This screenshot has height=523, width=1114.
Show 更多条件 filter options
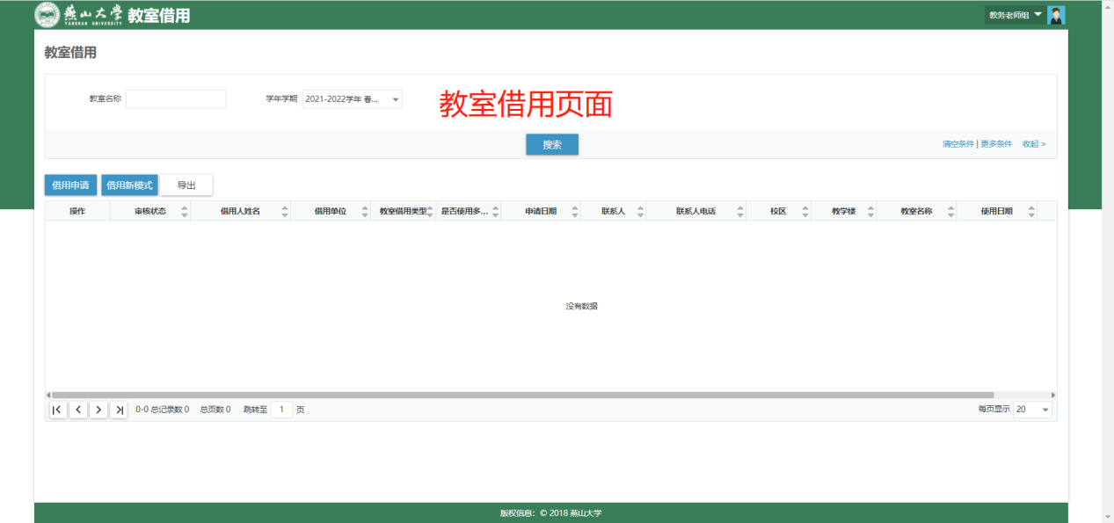[996, 144]
